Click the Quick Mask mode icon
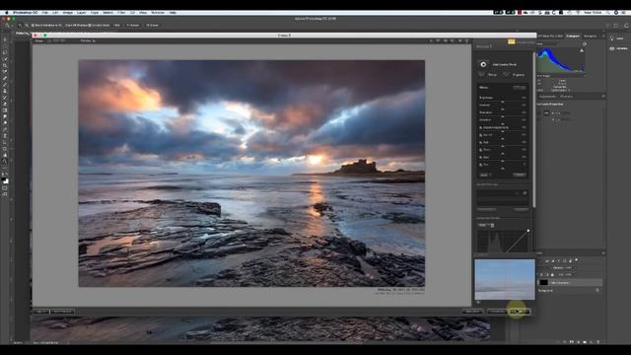Image resolution: width=631 pixels, height=355 pixels. [x=5, y=188]
